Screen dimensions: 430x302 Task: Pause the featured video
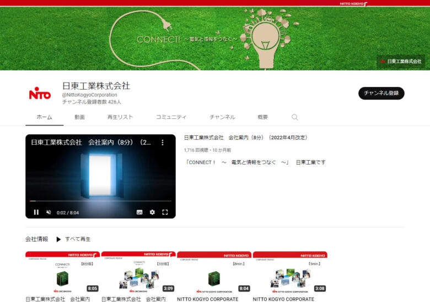click(36, 212)
